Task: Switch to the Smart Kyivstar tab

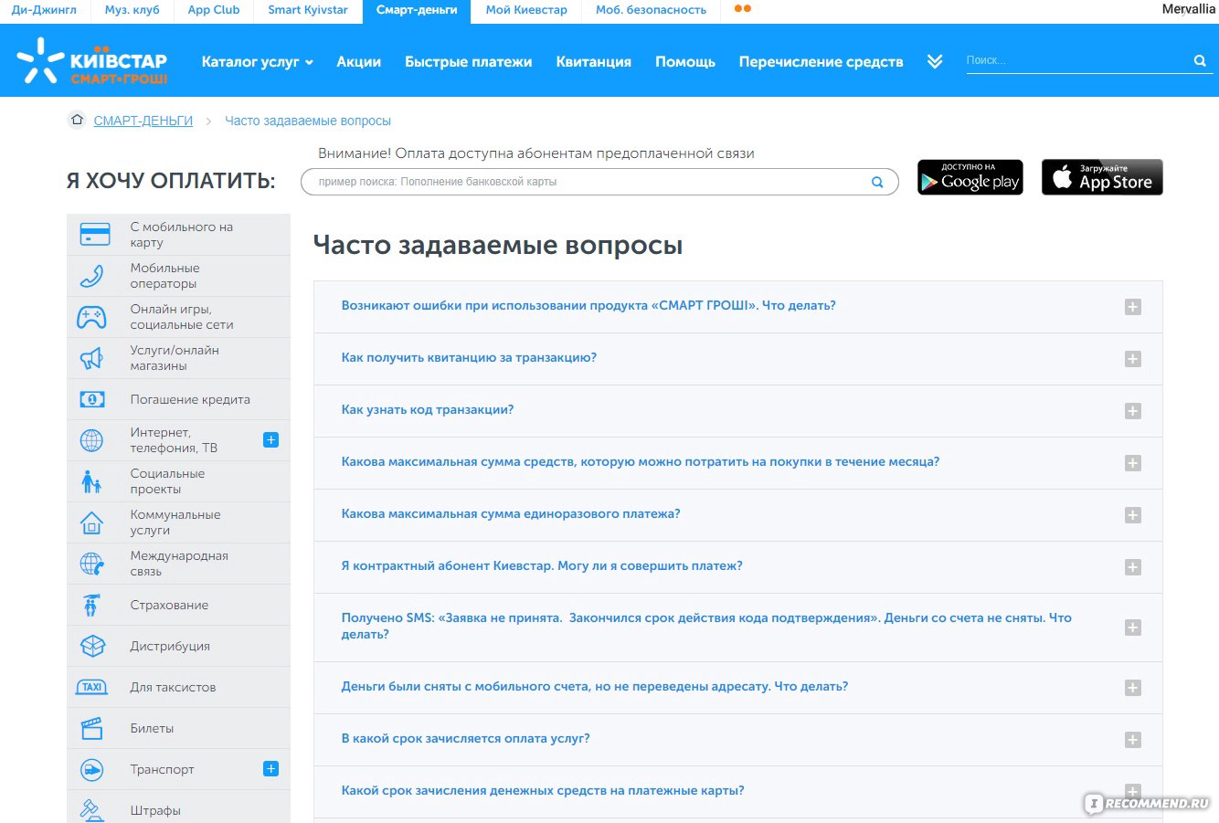Action: (308, 10)
